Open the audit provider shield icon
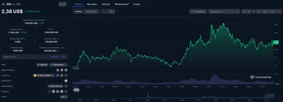The width and height of the screenshot is (283, 102). click(x=66, y=81)
